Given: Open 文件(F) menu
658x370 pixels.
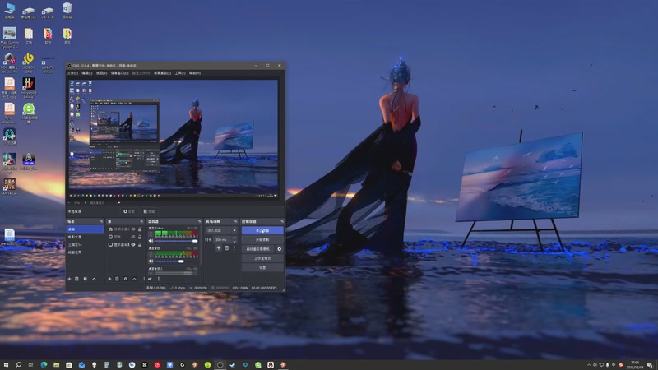Looking at the screenshot, I should point(72,73).
